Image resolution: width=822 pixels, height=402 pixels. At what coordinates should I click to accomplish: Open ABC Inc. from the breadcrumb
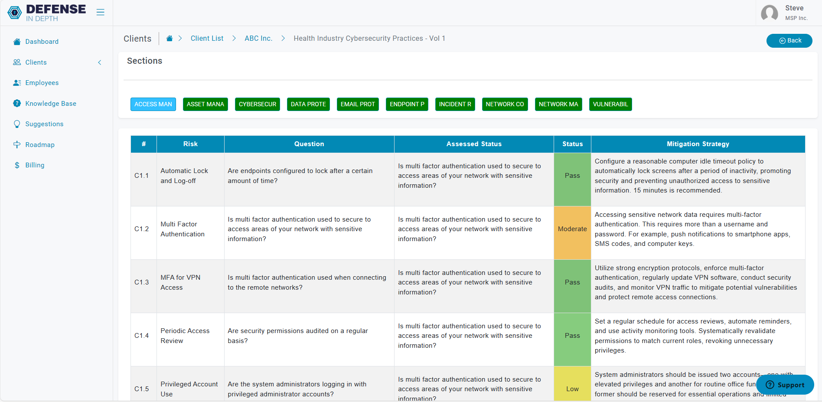point(258,38)
